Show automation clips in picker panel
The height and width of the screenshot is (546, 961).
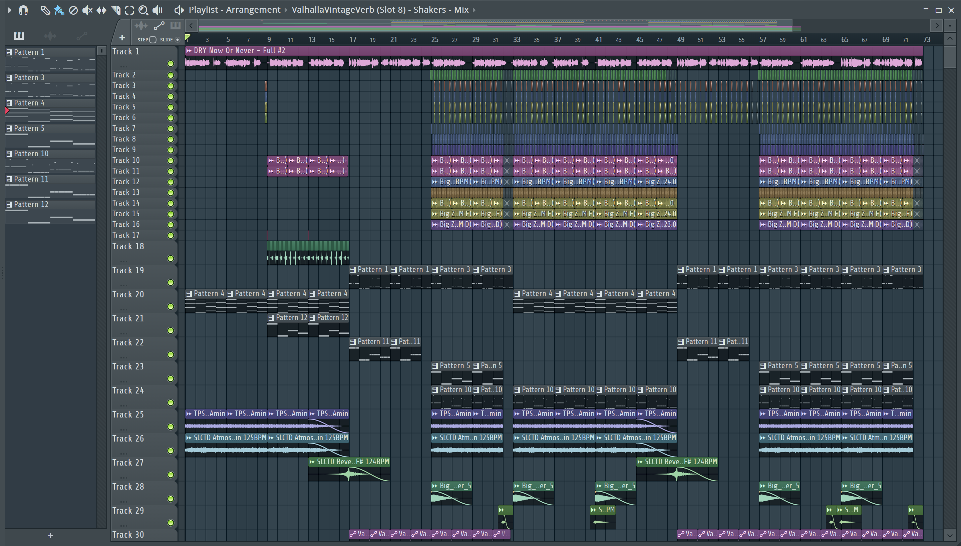pos(82,36)
